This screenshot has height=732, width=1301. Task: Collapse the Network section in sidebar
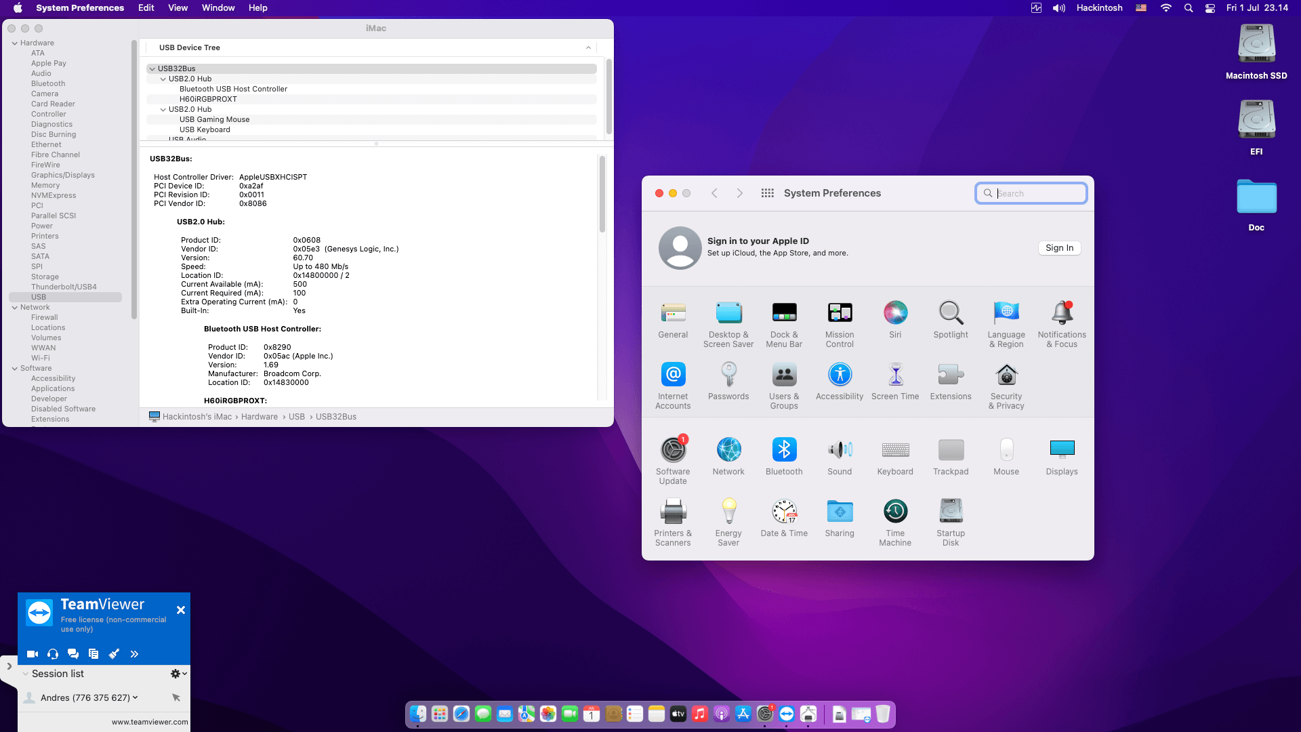[x=14, y=307]
